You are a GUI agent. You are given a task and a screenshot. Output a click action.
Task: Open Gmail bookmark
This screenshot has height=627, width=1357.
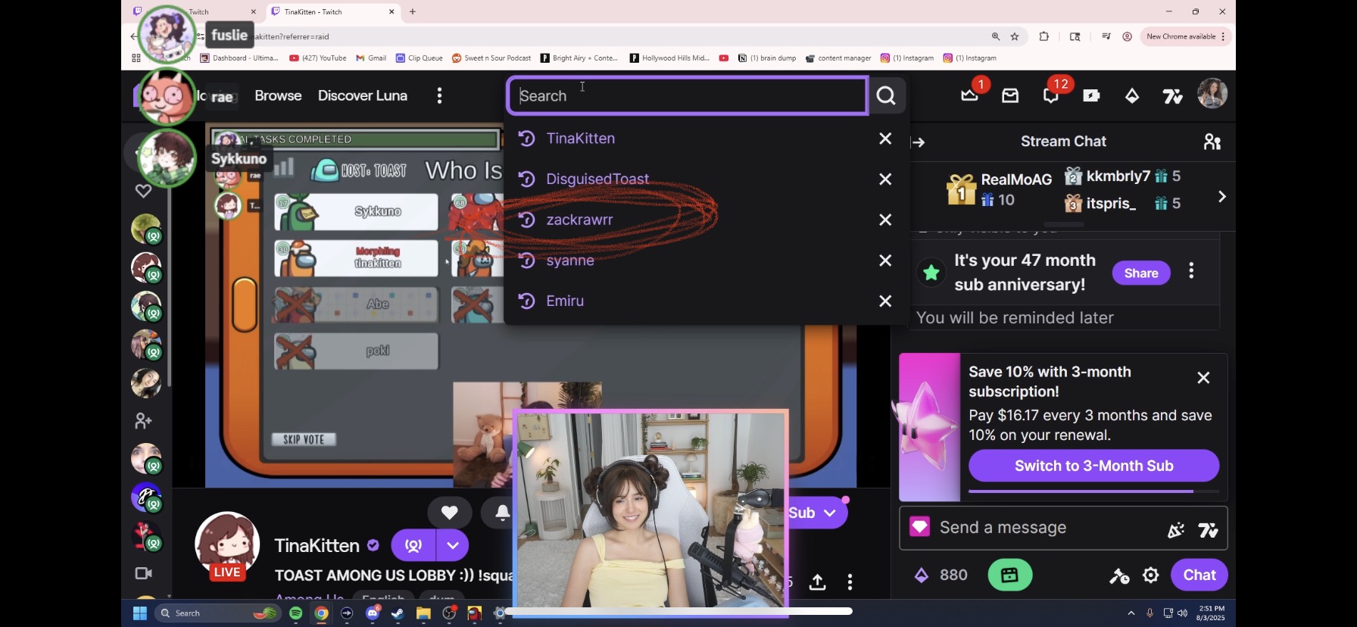[x=371, y=58]
